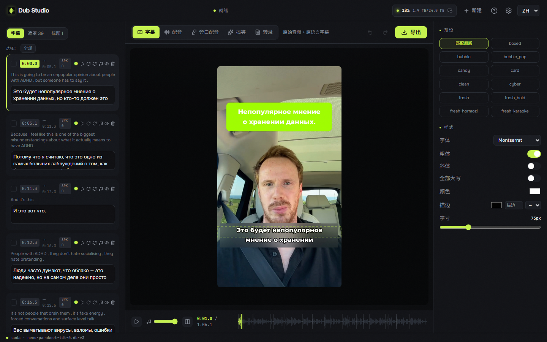Tick the checkbox for the 0:05.1 segment
The width and height of the screenshot is (547, 342).
pos(14,123)
